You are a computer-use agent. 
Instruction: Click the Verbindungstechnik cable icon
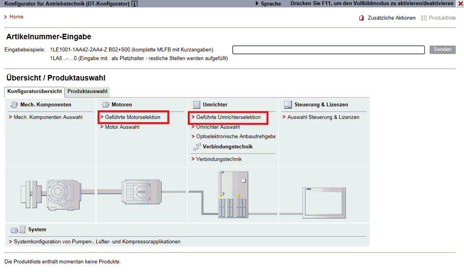coord(196,147)
